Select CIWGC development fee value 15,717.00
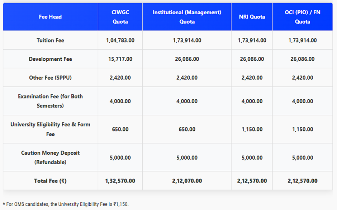Viewport: 337px width, 210px height. point(120,59)
